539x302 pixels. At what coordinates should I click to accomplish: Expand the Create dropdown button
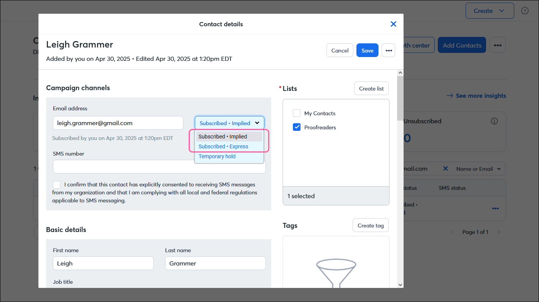[x=490, y=11]
